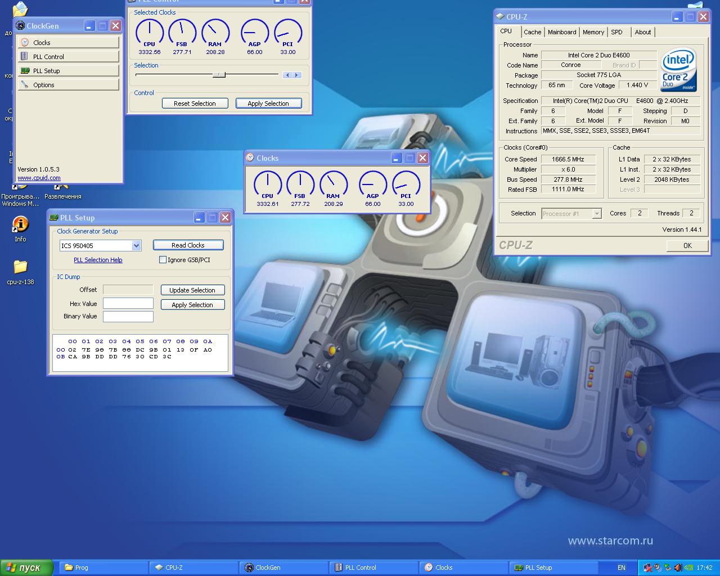Switch to the About tab in CPU-Z

coord(643,32)
